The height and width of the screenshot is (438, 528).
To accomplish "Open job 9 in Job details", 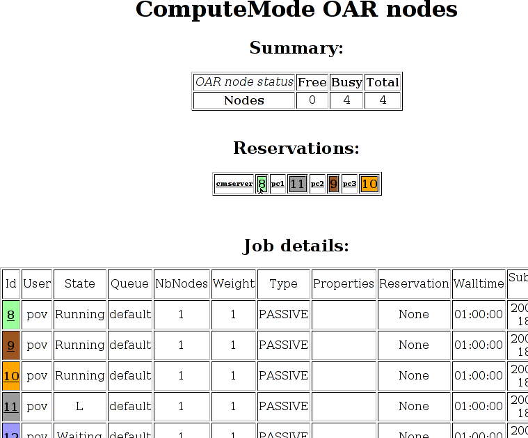I will click(x=10, y=345).
